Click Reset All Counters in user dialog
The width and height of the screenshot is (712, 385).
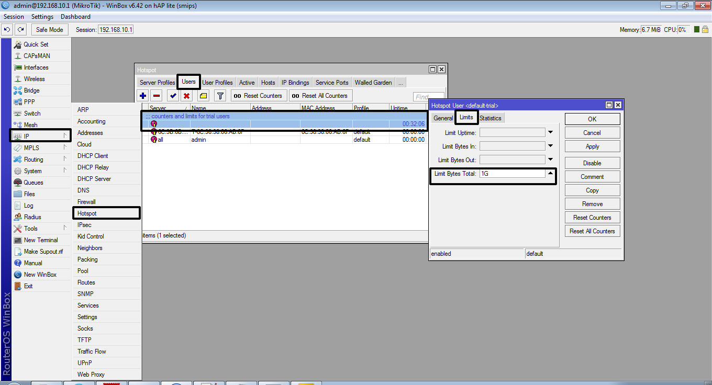click(593, 231)
